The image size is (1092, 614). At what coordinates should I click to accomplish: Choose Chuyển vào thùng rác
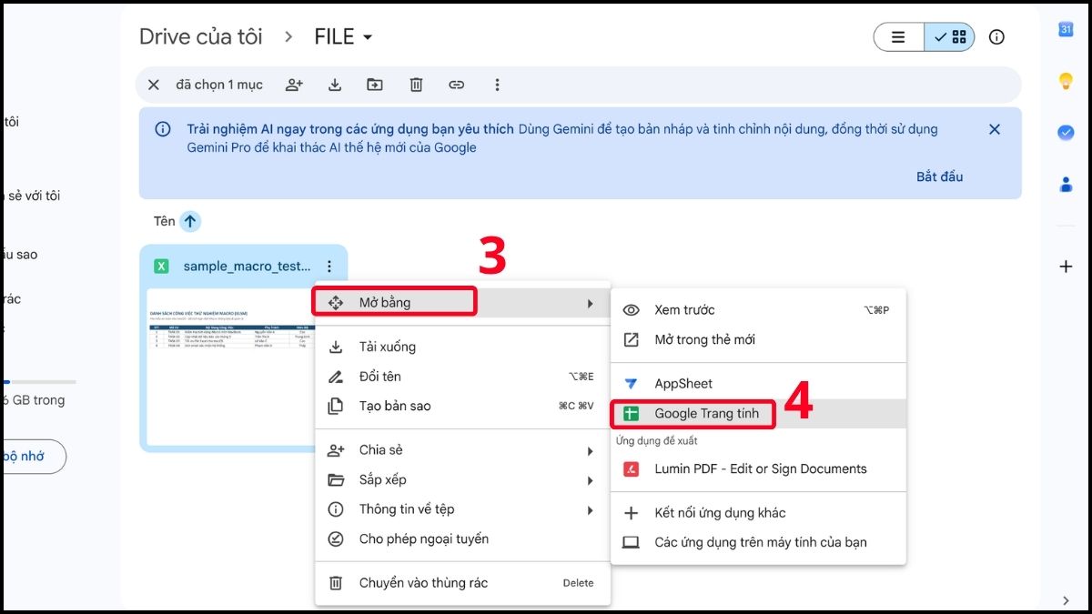point(462,583)
